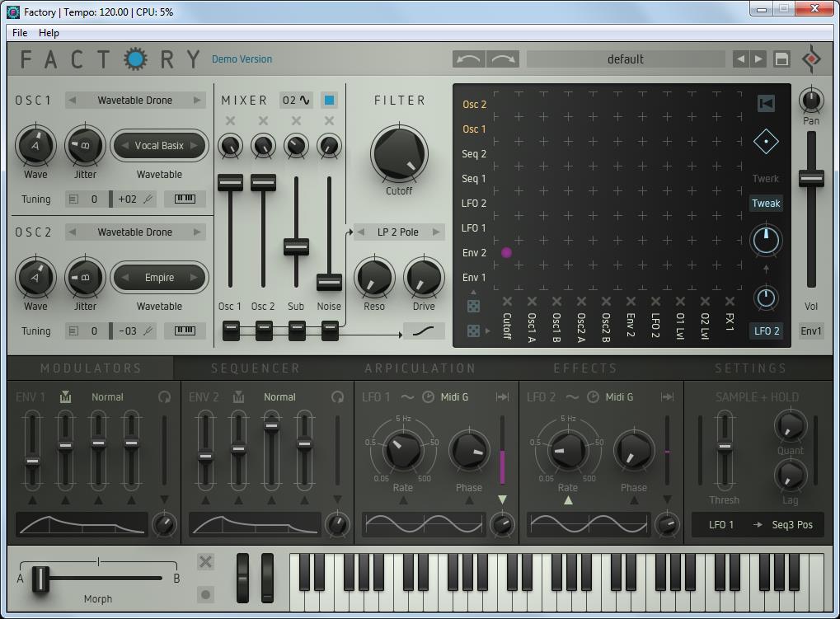Open OSC 1 keyboard tracking icon

pos(185,199)
